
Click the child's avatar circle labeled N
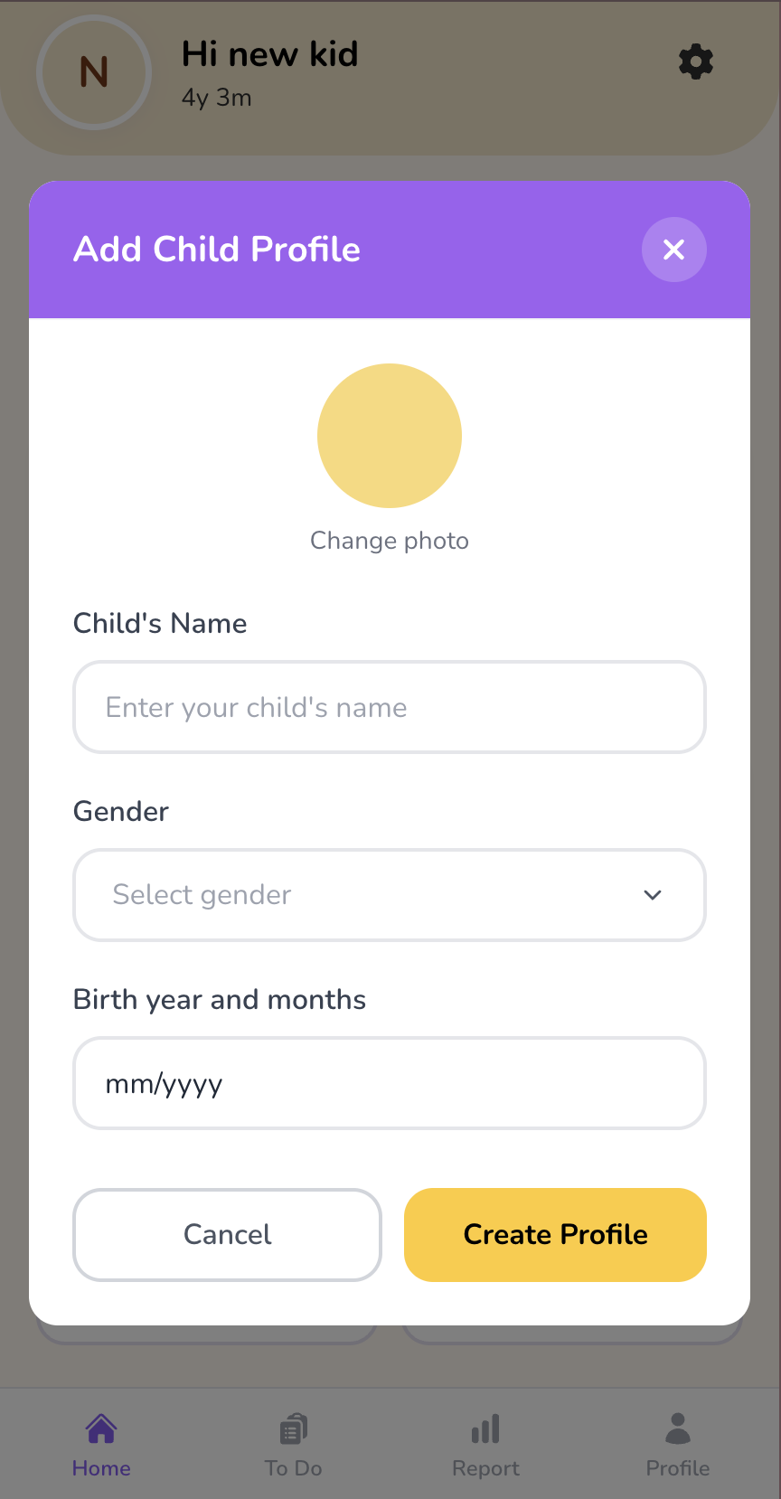[x=94, y=73]
